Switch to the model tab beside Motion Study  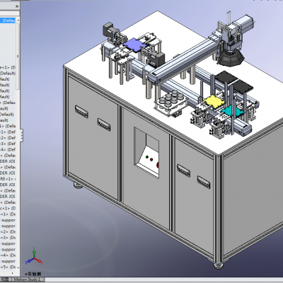(x=6, y=279)
